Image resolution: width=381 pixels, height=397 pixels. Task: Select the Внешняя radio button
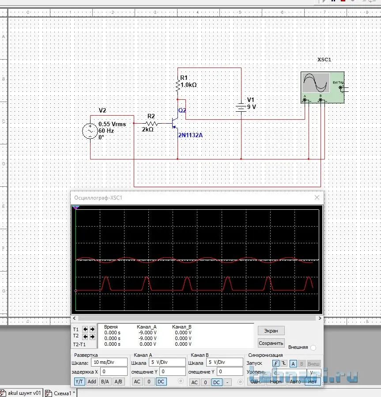[313, 348]
